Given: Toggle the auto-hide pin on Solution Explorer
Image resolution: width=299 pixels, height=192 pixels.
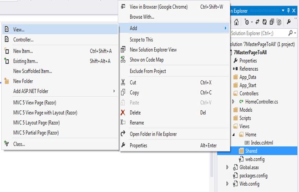Looking at the screenshot, I should [289, 10].
